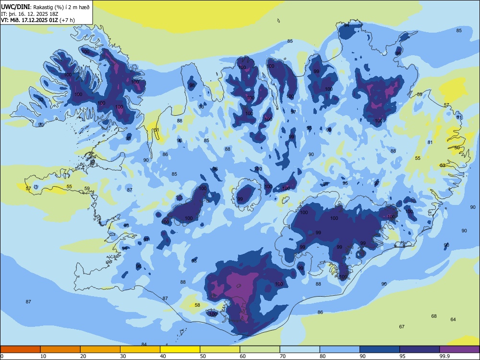Click the legend tick label '0'

pyautogui.click(x=2, y=356)
